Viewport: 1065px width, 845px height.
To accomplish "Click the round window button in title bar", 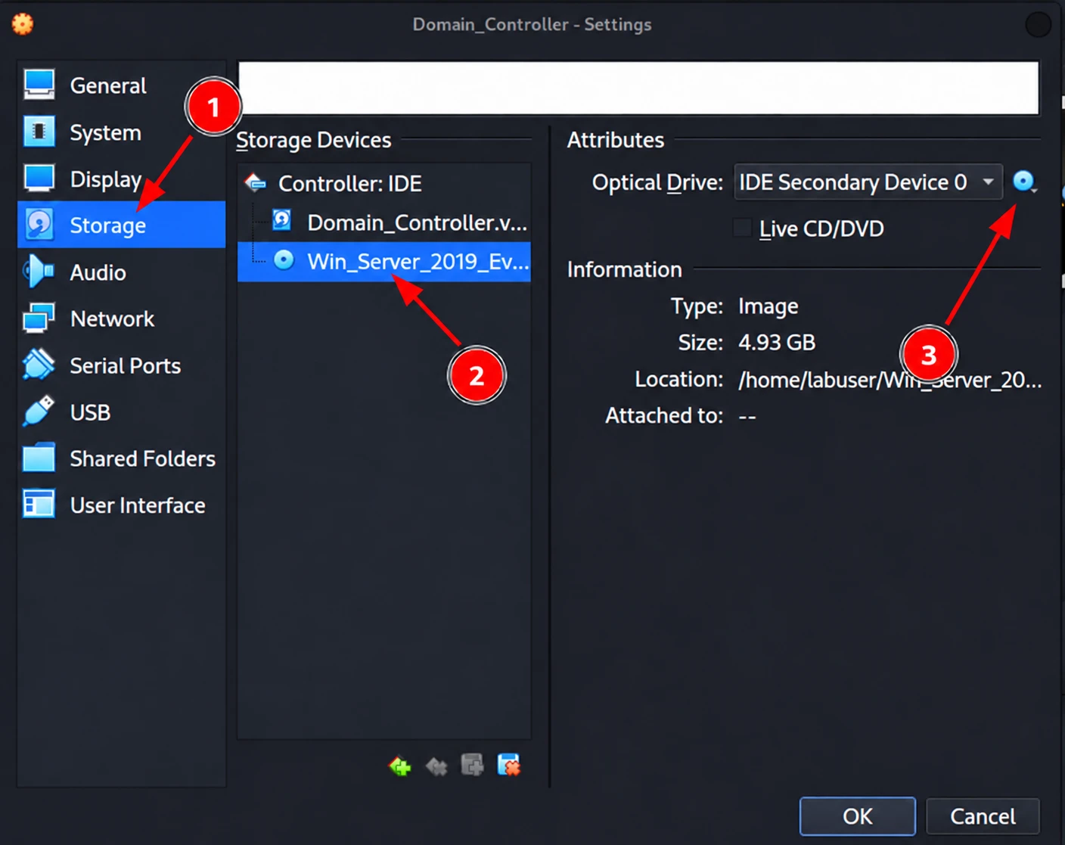I will tap(1038, 24).
